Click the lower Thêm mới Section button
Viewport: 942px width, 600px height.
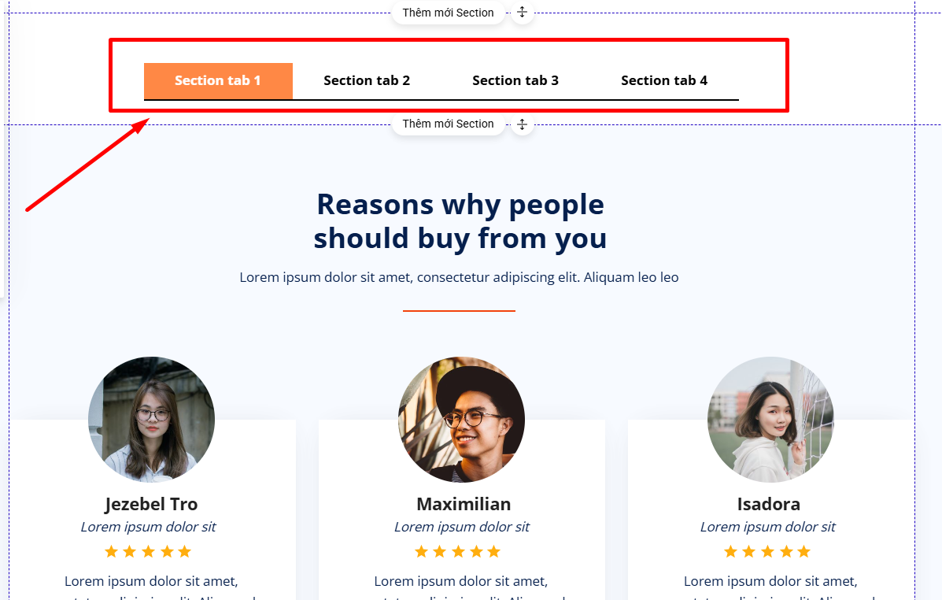point(448,124)
